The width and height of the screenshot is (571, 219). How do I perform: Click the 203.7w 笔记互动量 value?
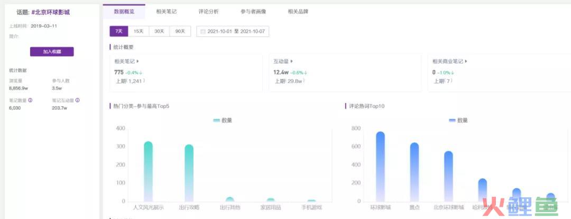60,108
